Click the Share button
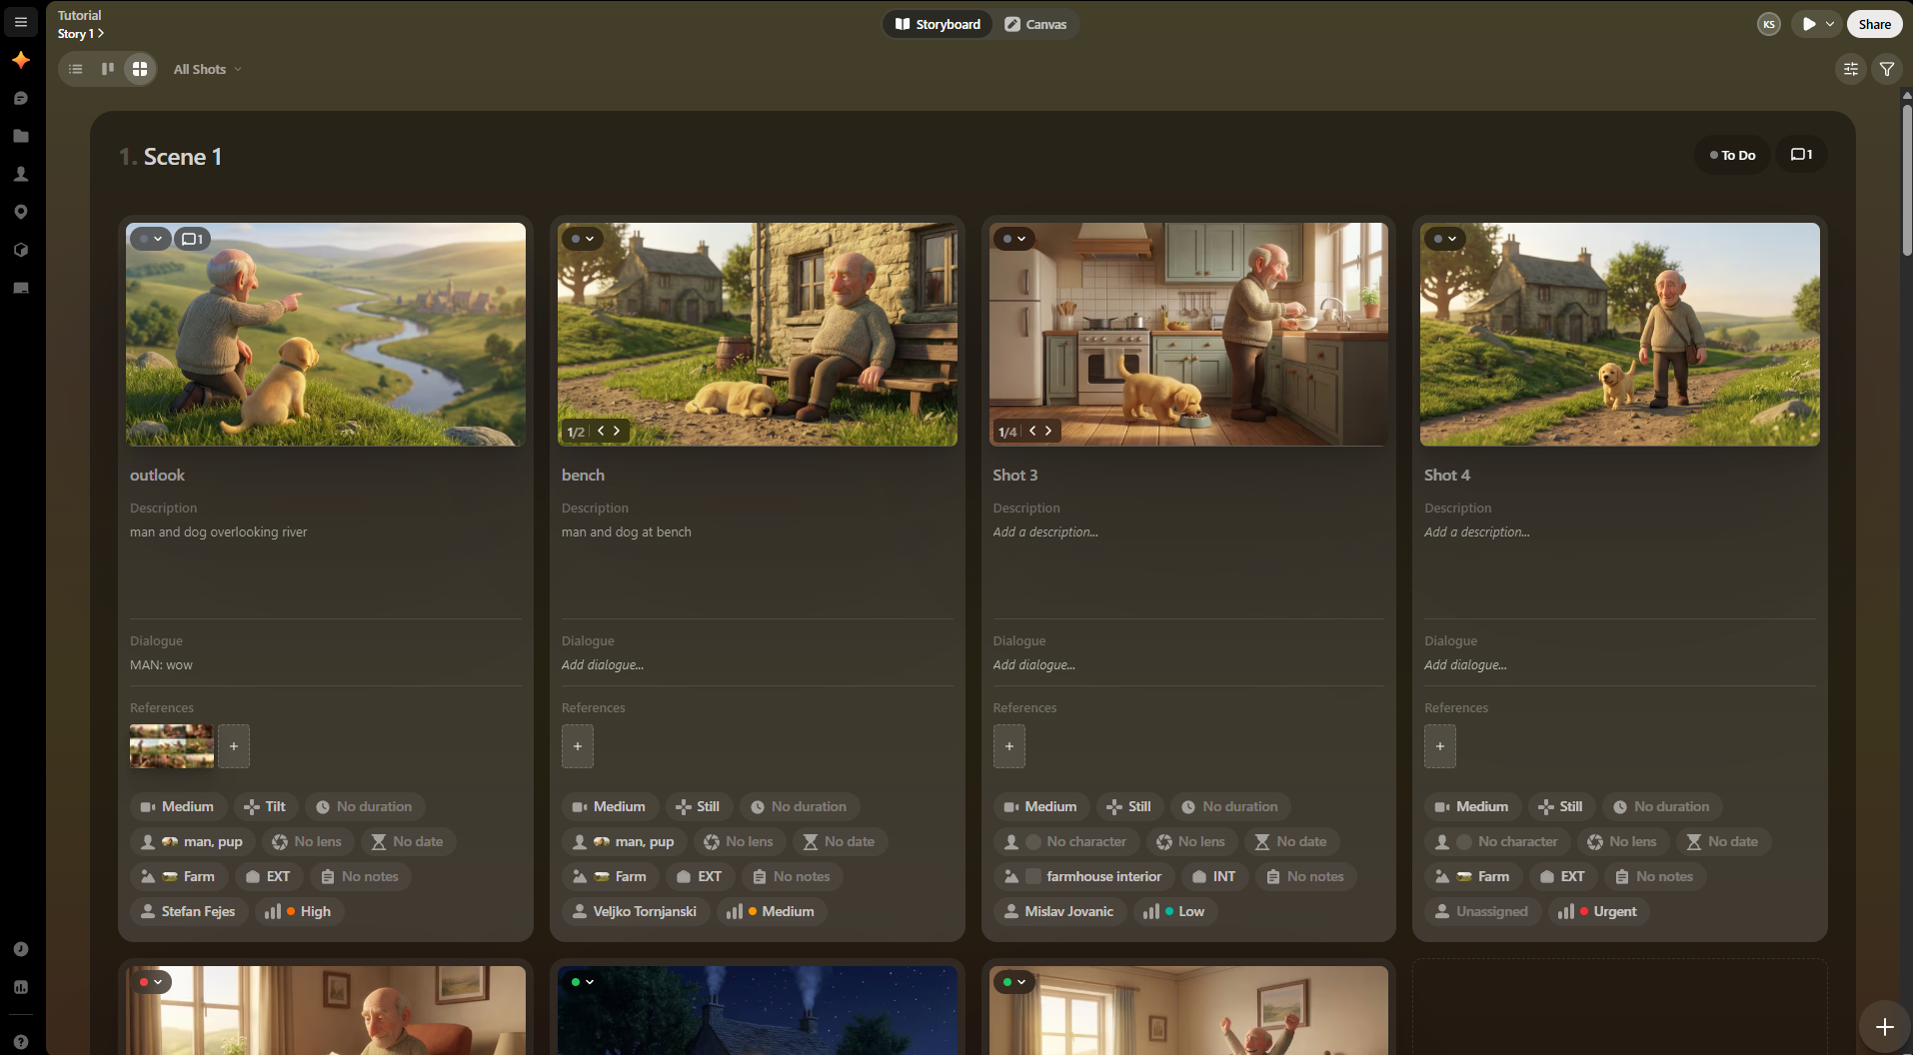The image size is (1913, 1055). (x=1873, y=23)
